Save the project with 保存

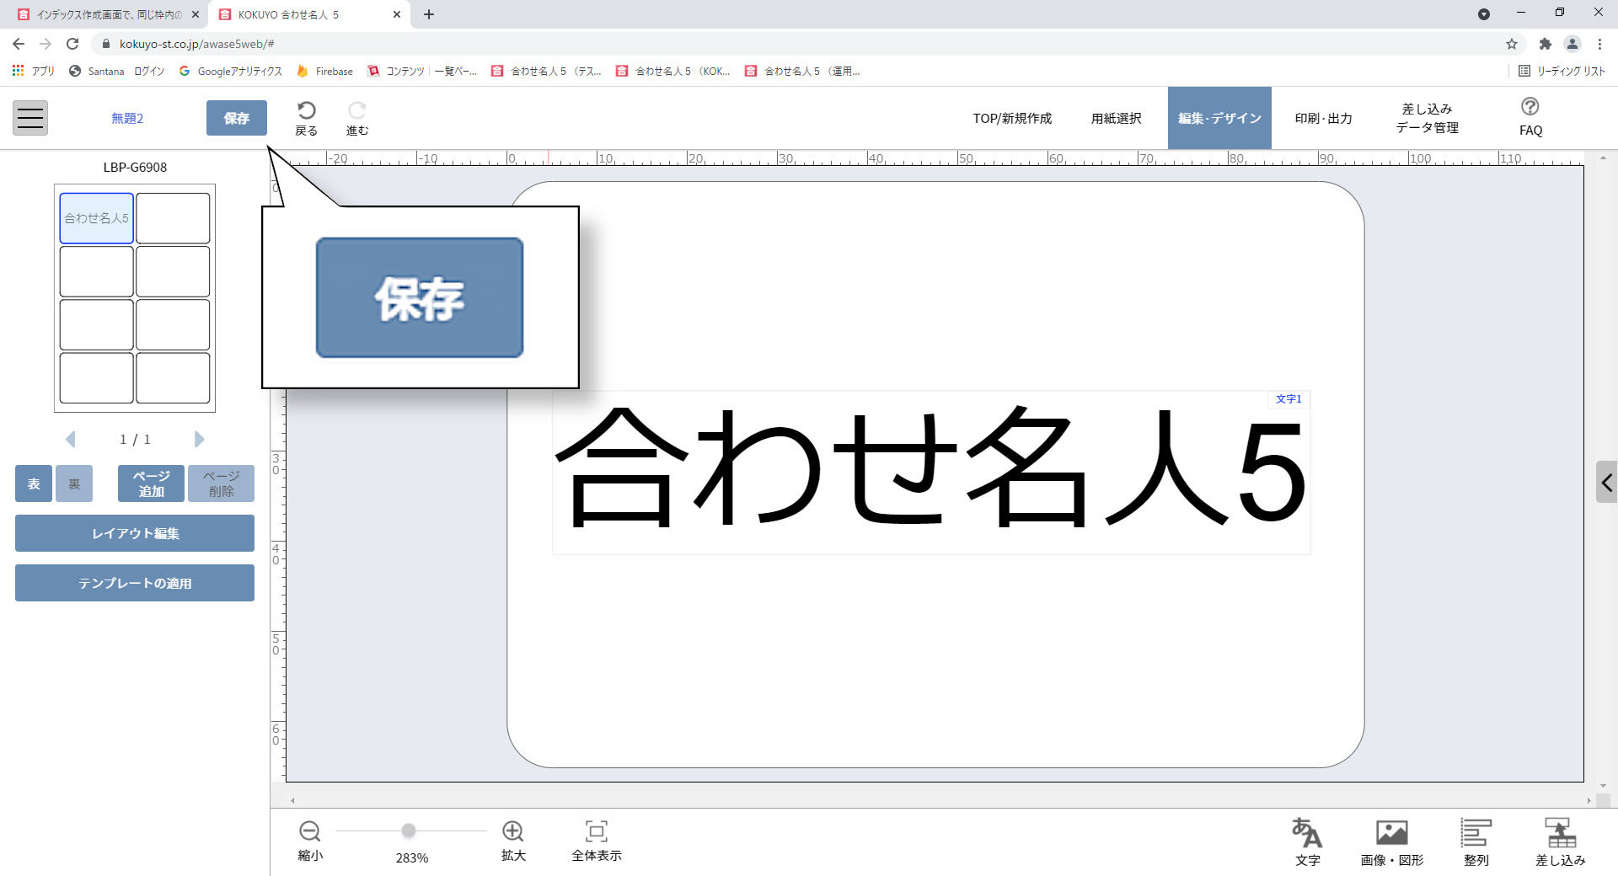tap(236, 118)
